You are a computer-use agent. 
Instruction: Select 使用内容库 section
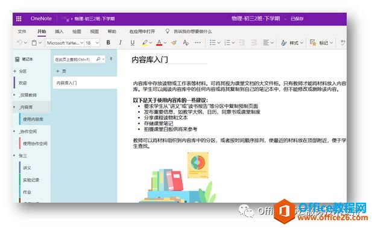point(33,119)
